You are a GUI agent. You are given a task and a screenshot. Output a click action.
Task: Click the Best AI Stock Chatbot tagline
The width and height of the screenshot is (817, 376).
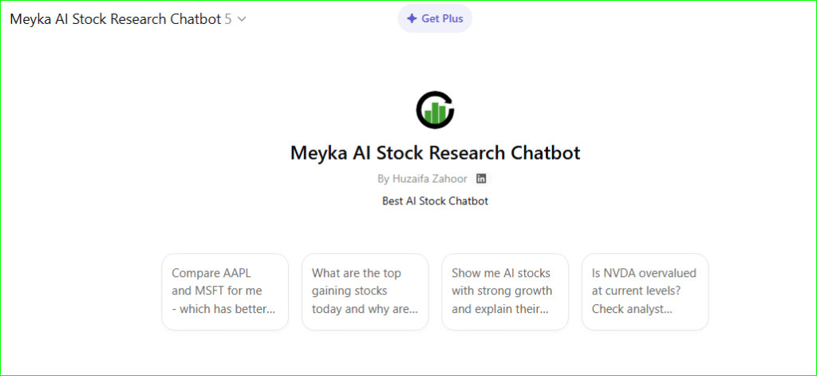click(435, 201)
